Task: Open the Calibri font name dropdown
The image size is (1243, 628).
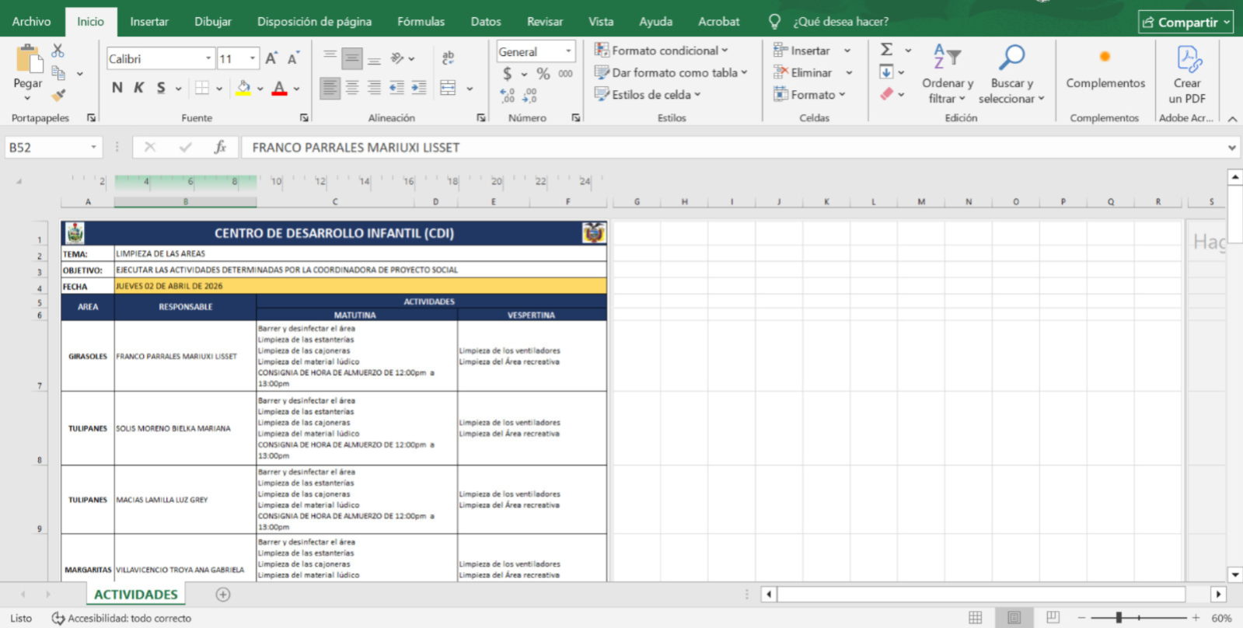Action: [x=208, y=59]
